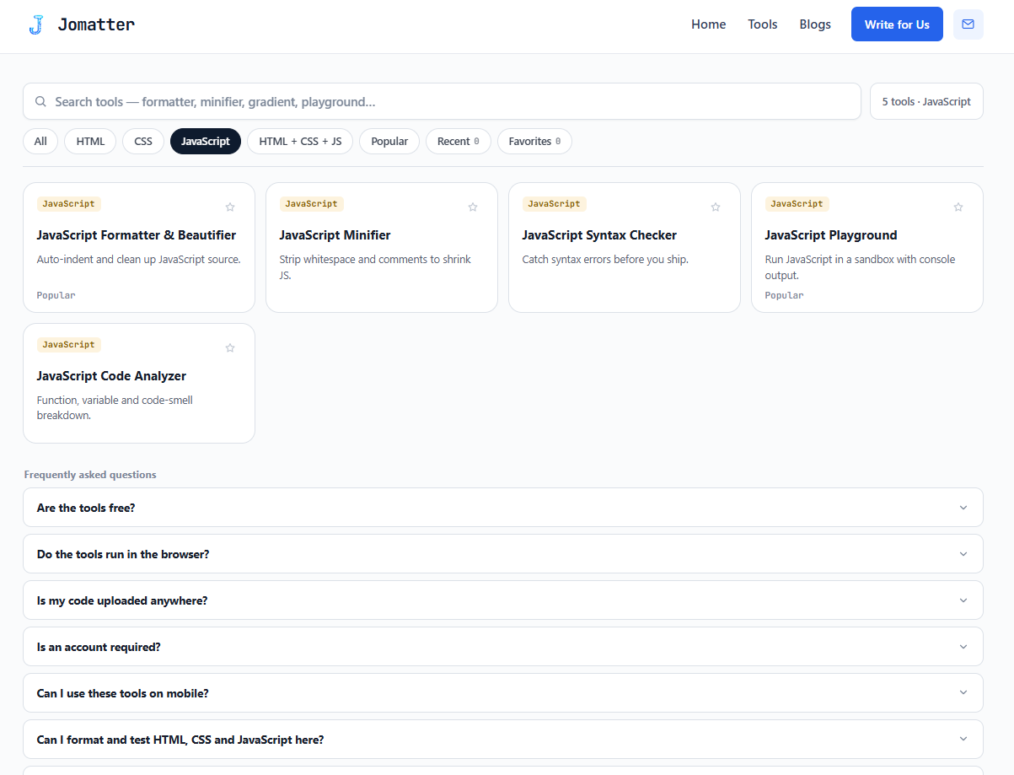Image resolution: width=1014 pixels, height=775 pixels.
Task: Star the JavaScript Minifier tool
Action: pyautogui.click(x=473, y=207)
